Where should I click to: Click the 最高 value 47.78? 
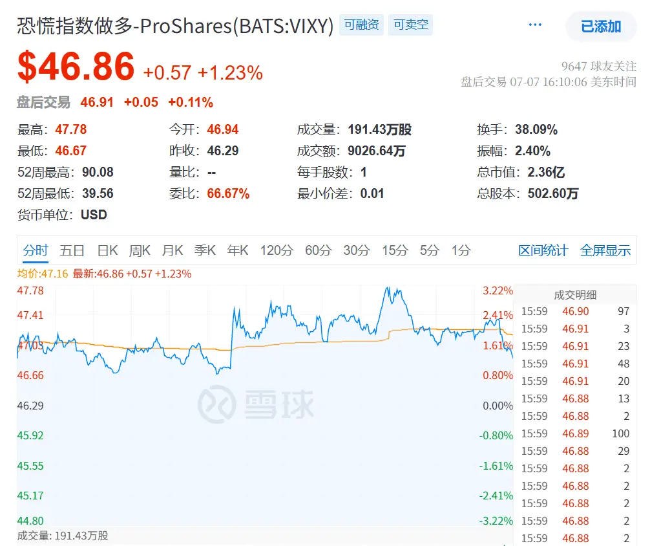tap(71, 129)
